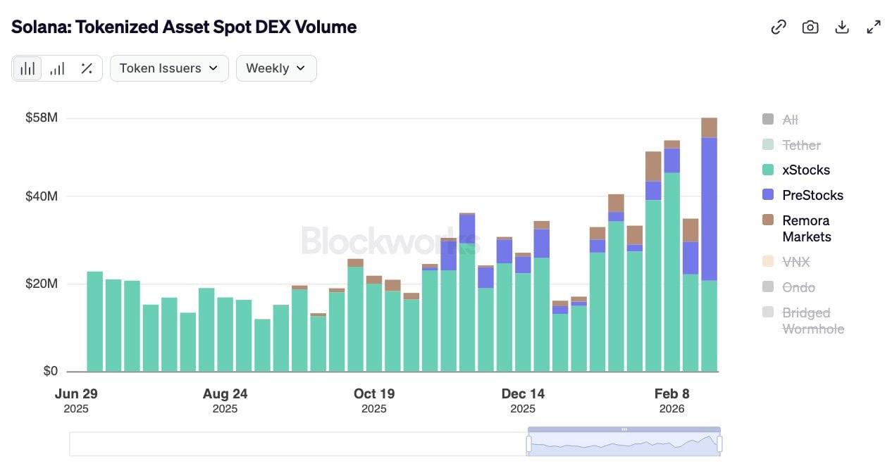Click the tallest rightmost chart bar
892x473 pixels.
[709, 246]
